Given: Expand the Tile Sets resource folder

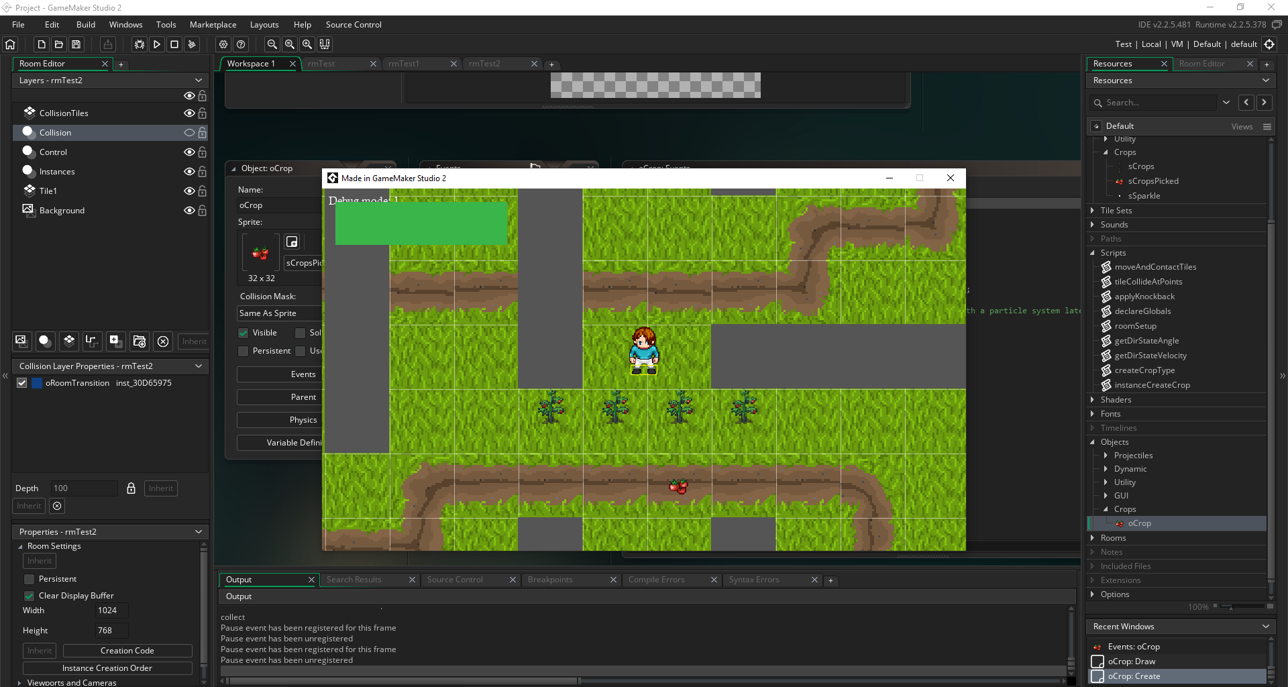Looking at the screenshot, I should tap(1093, 211).
